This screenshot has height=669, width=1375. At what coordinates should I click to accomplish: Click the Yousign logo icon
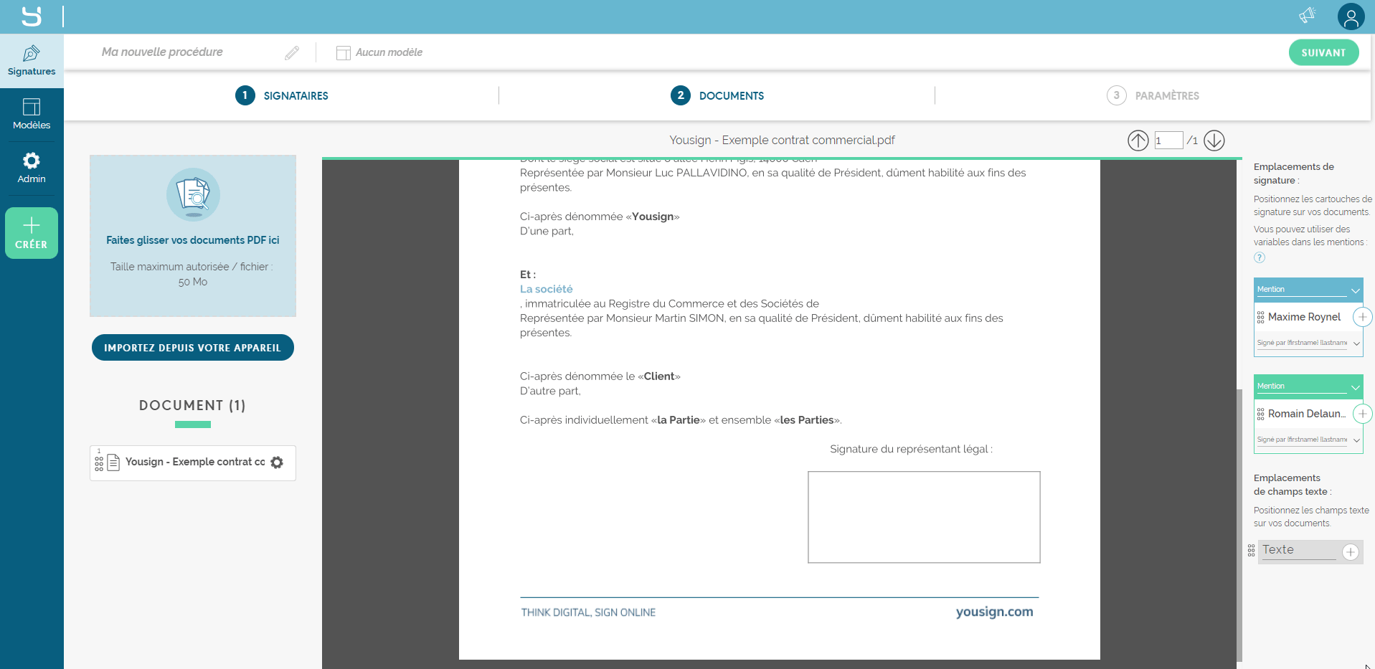32,16
